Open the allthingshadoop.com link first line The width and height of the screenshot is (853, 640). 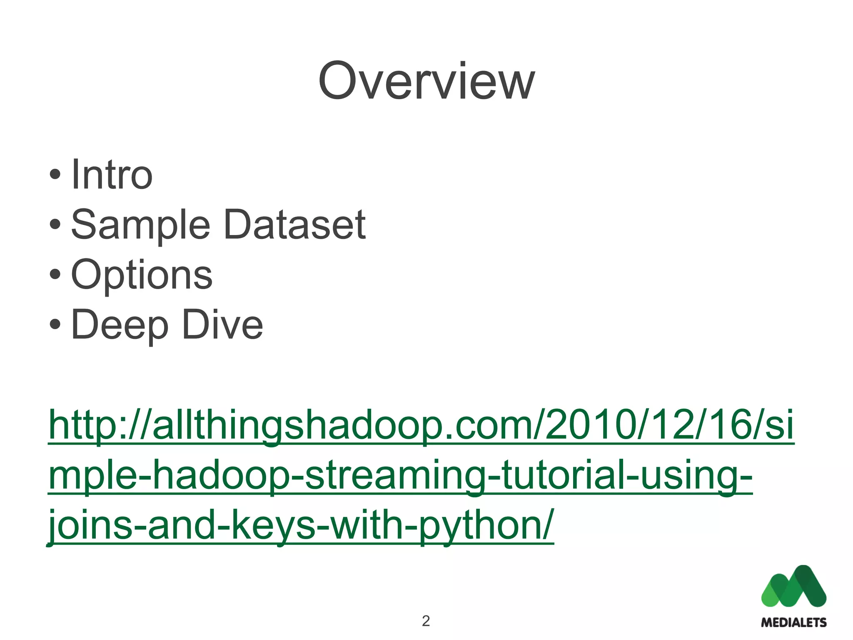click(x=421, y=426)
